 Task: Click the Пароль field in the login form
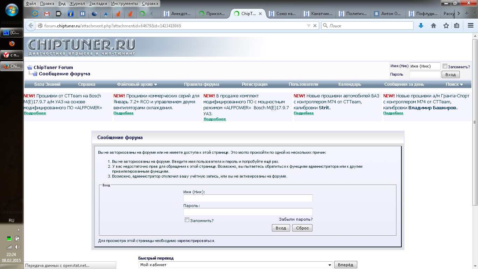click(x=248, y=212)
